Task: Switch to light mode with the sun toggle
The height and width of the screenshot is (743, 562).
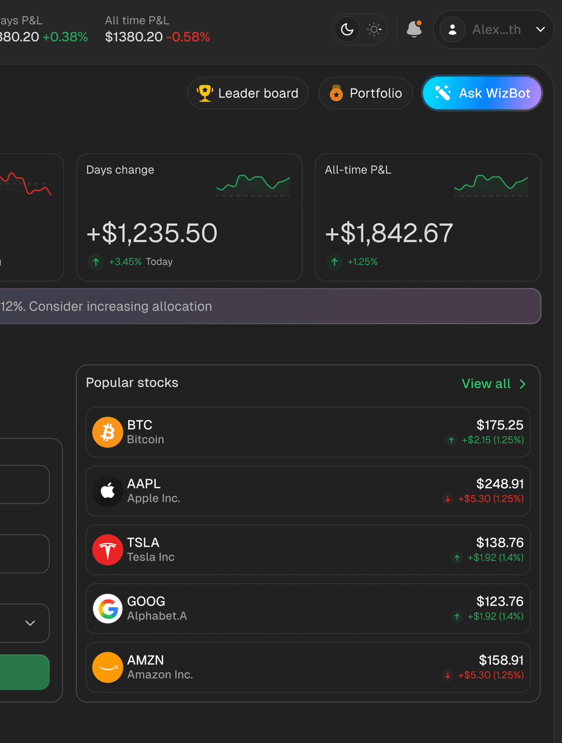Action: pos(374,30)
